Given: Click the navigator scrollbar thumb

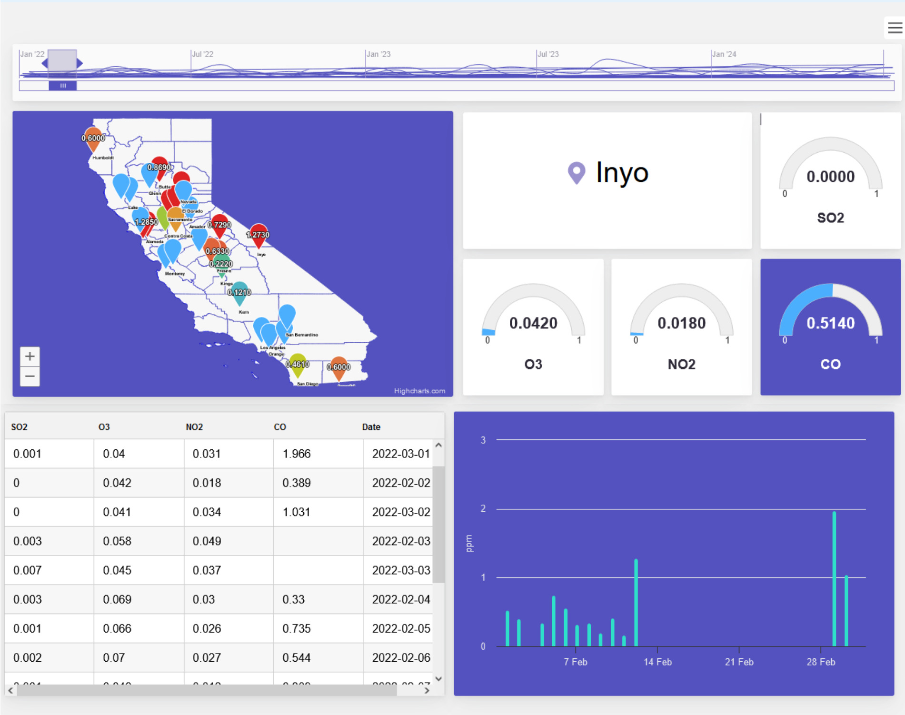Looking at the screenshot, I should (x=62, y=86).
